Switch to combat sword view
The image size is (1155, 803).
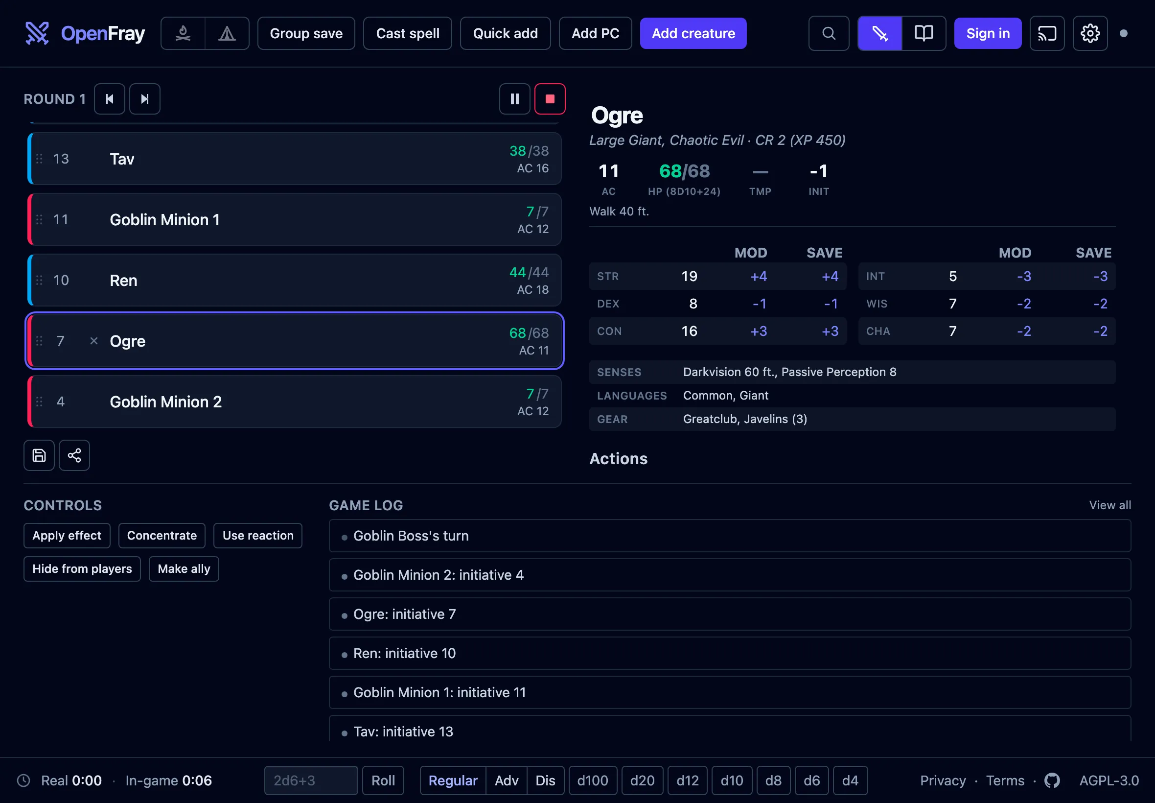pos(879,33)
